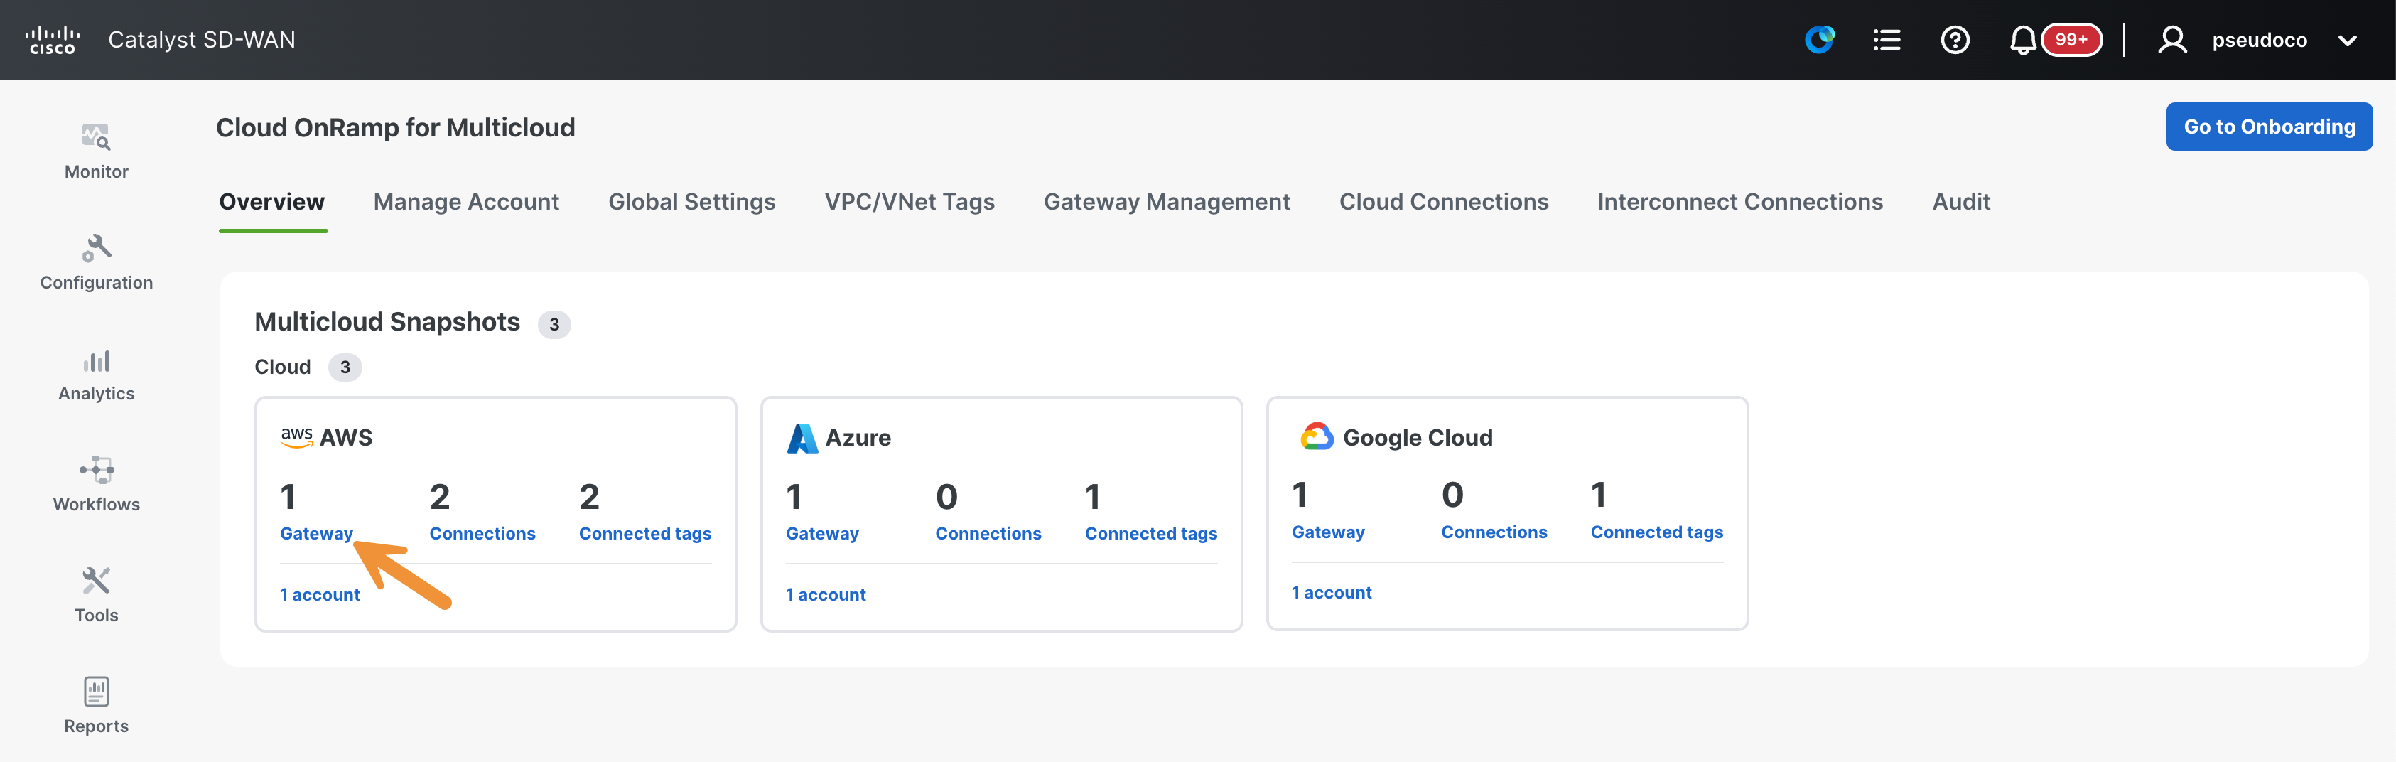Image resolution: width=2396 pixels, height=762 pixels.
Task: Click the AWS card title
Action: (346, 437)
